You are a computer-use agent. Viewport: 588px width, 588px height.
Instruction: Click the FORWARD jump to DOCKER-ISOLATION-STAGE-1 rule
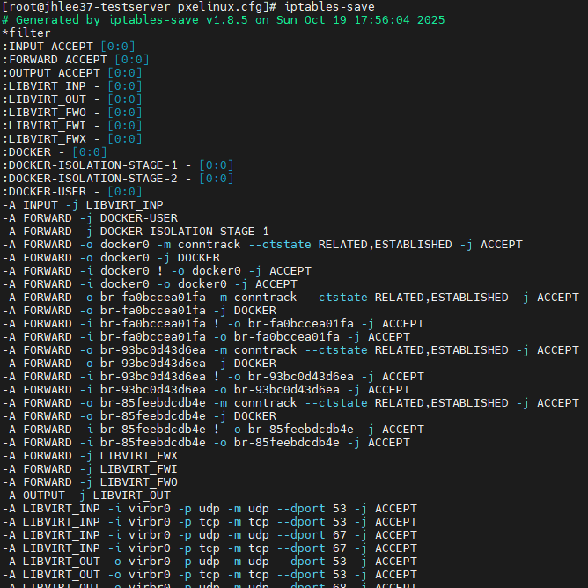pyautogui.click(x=136, y=231)
